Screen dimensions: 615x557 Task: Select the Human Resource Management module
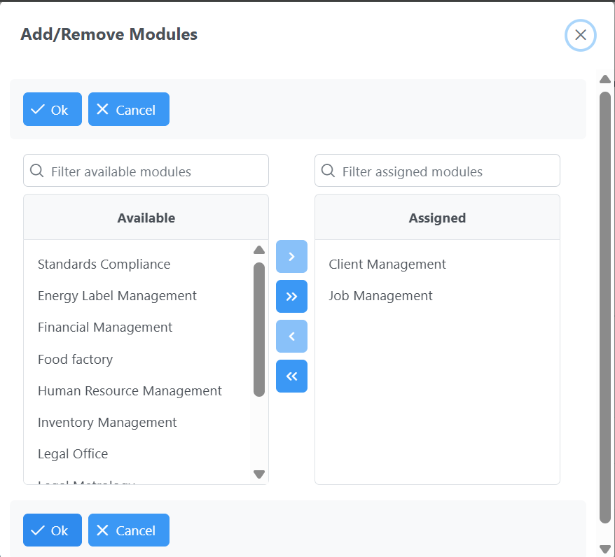(130, 390)
